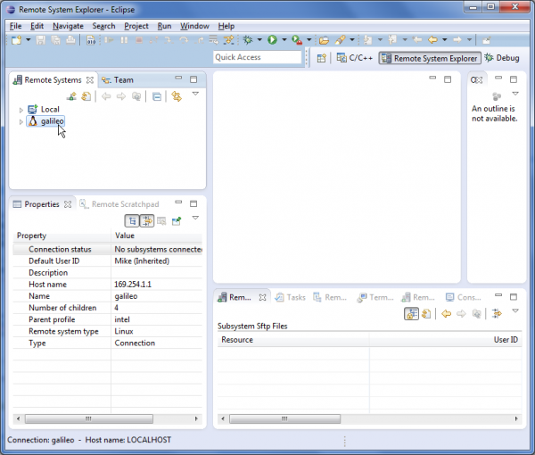Toggle Show Advanced Properties in Properties view

[147, 221]
